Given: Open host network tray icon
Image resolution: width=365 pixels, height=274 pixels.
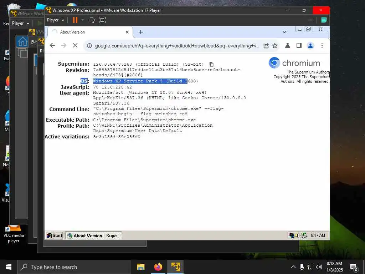Looking at the screenshot, I should click(310, 267).
